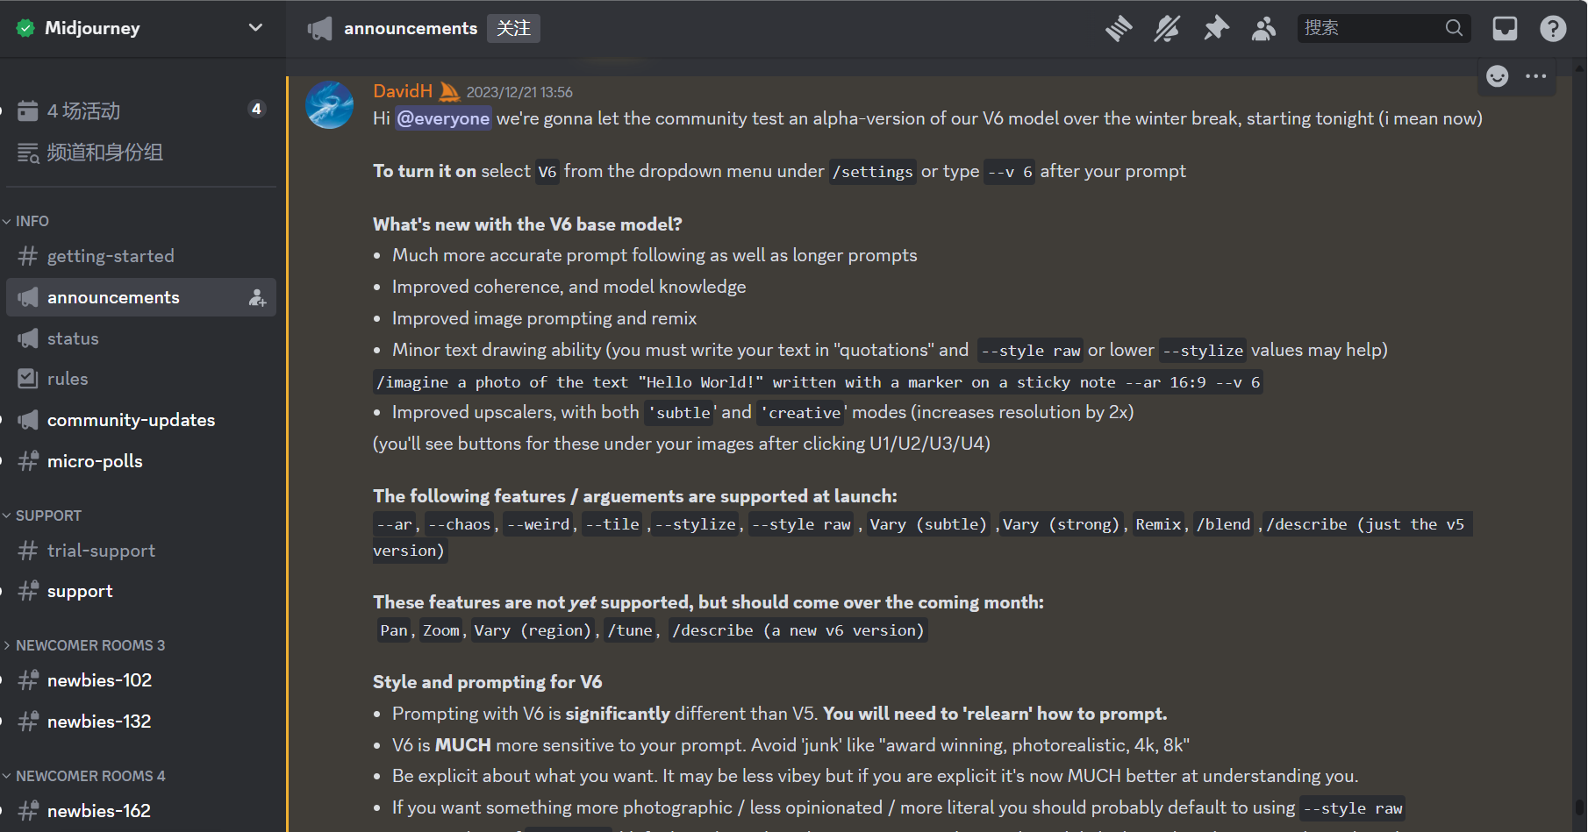Image resolution: width=1588 pixels, height=832 pixels.
Task: Select the announcements channel in sidebar
Action: pyautogui.click(x=140, y=297)
